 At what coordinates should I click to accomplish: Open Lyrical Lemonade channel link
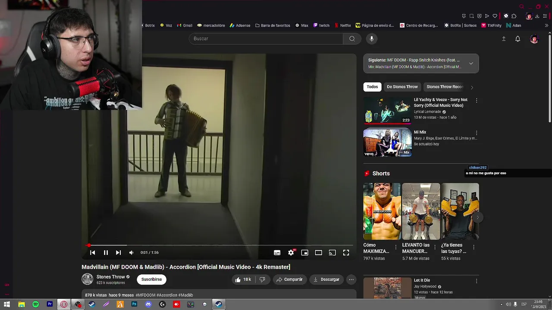[427, 112]
